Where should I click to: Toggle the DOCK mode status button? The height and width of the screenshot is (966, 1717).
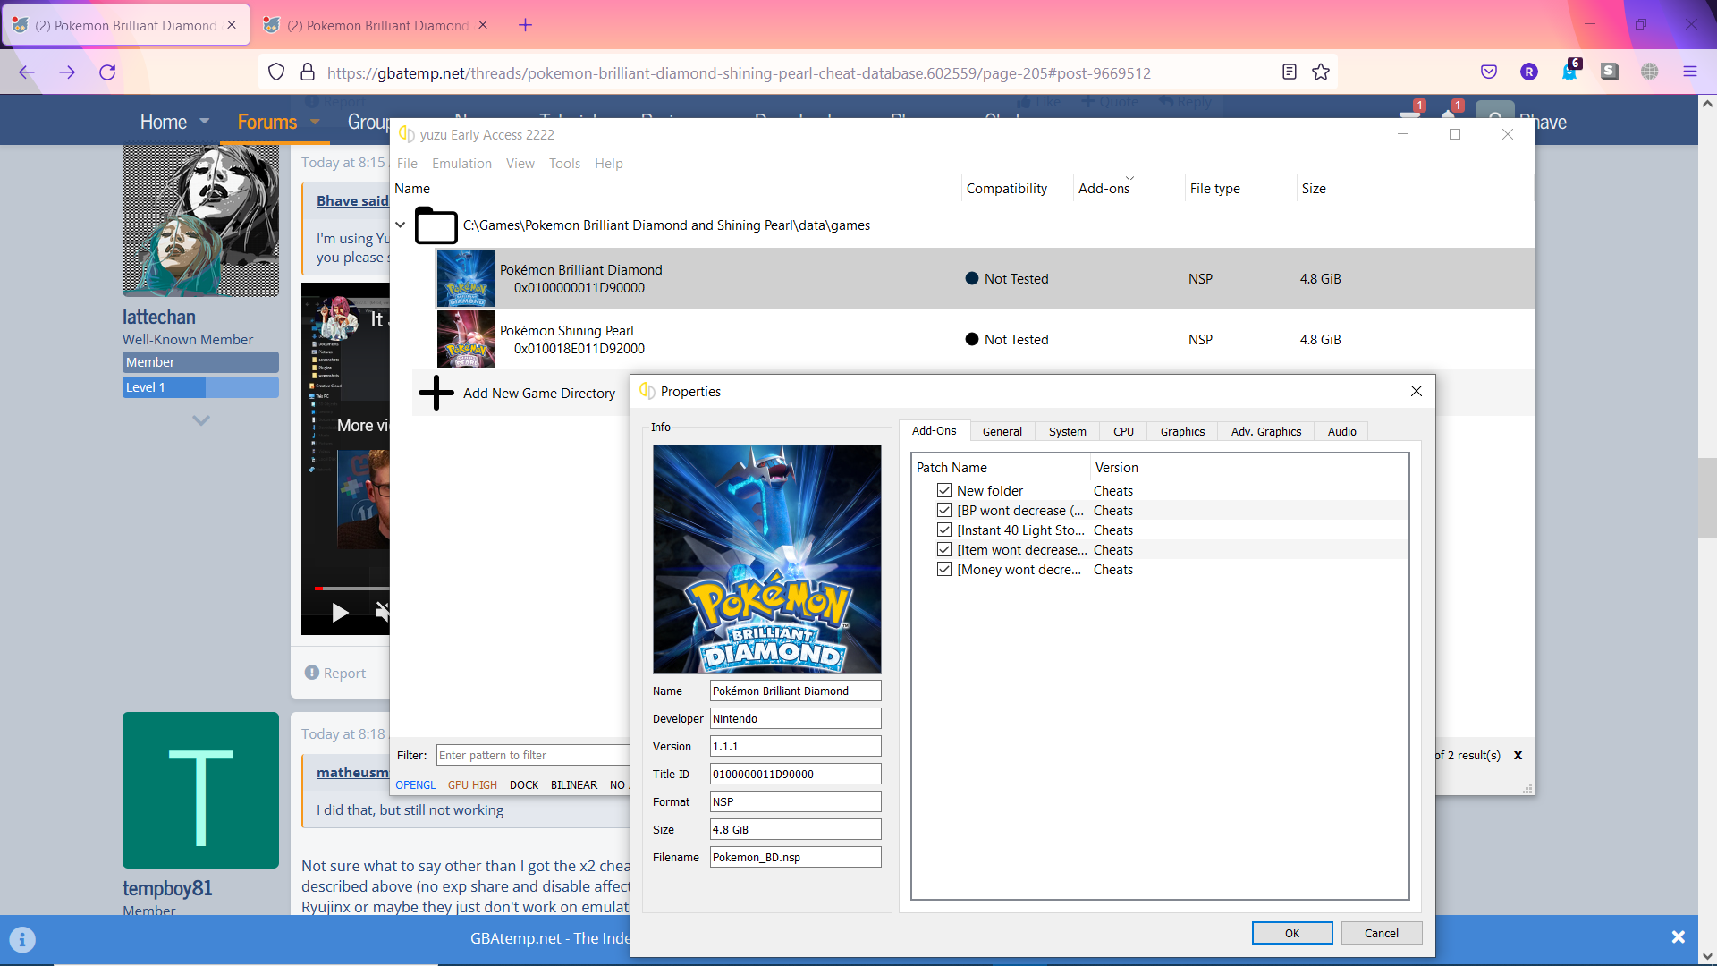pos(524,785)
